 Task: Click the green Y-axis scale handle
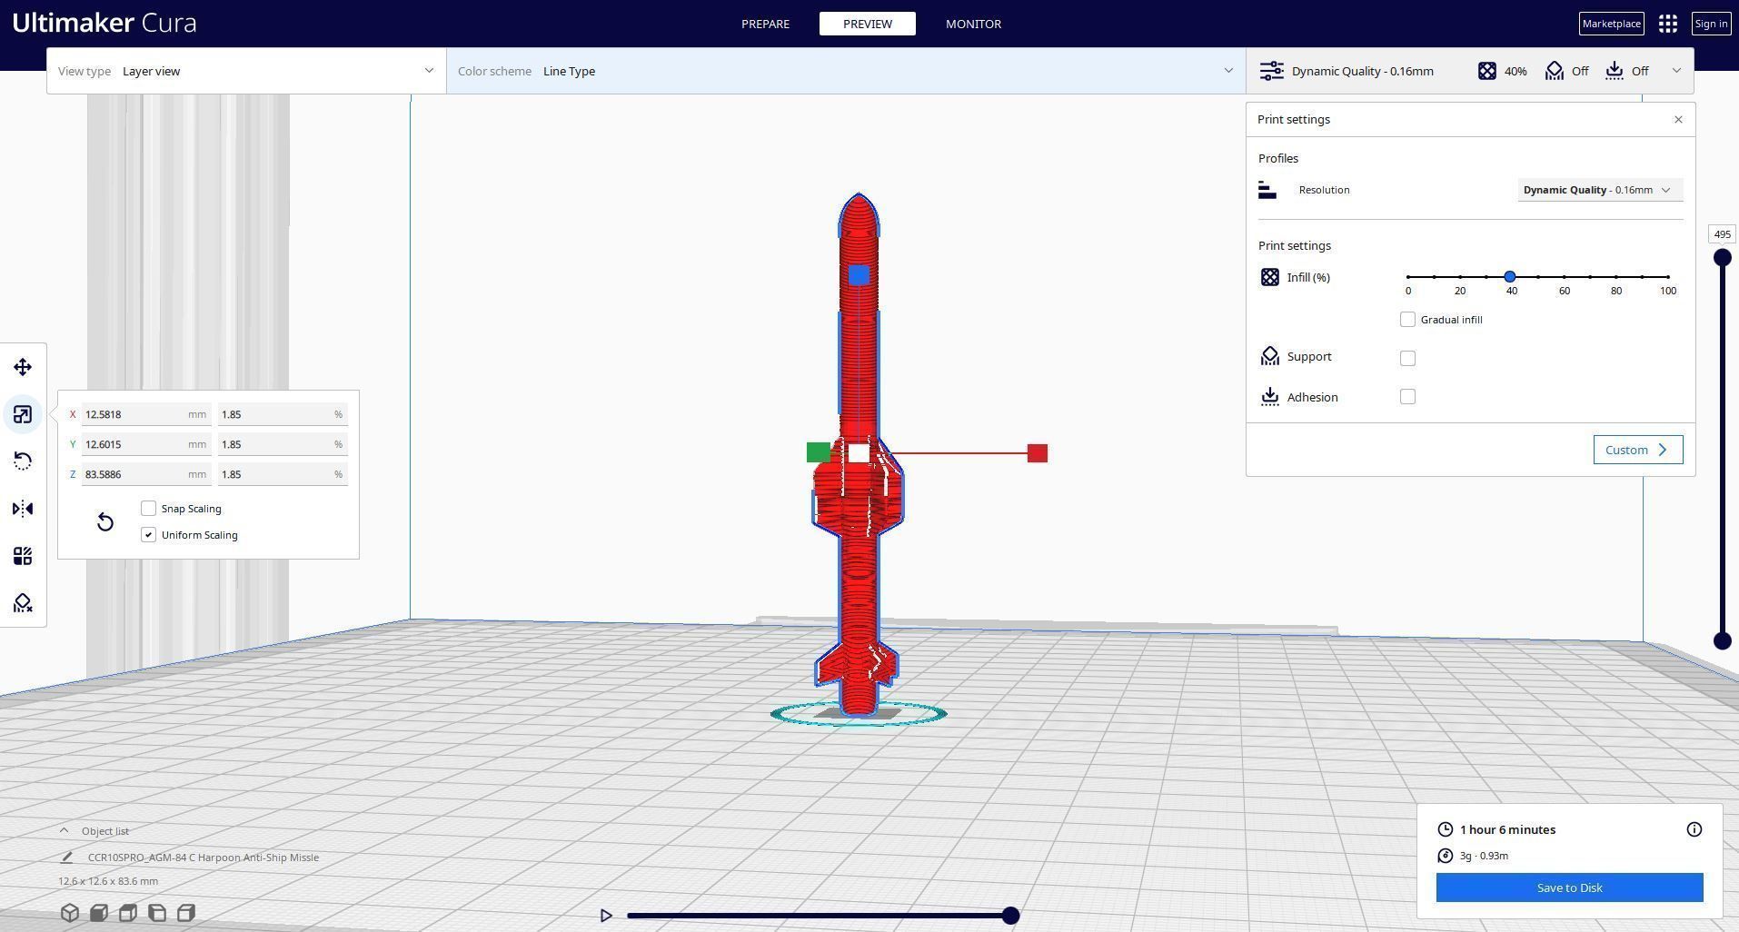click(x=818, y=452)
